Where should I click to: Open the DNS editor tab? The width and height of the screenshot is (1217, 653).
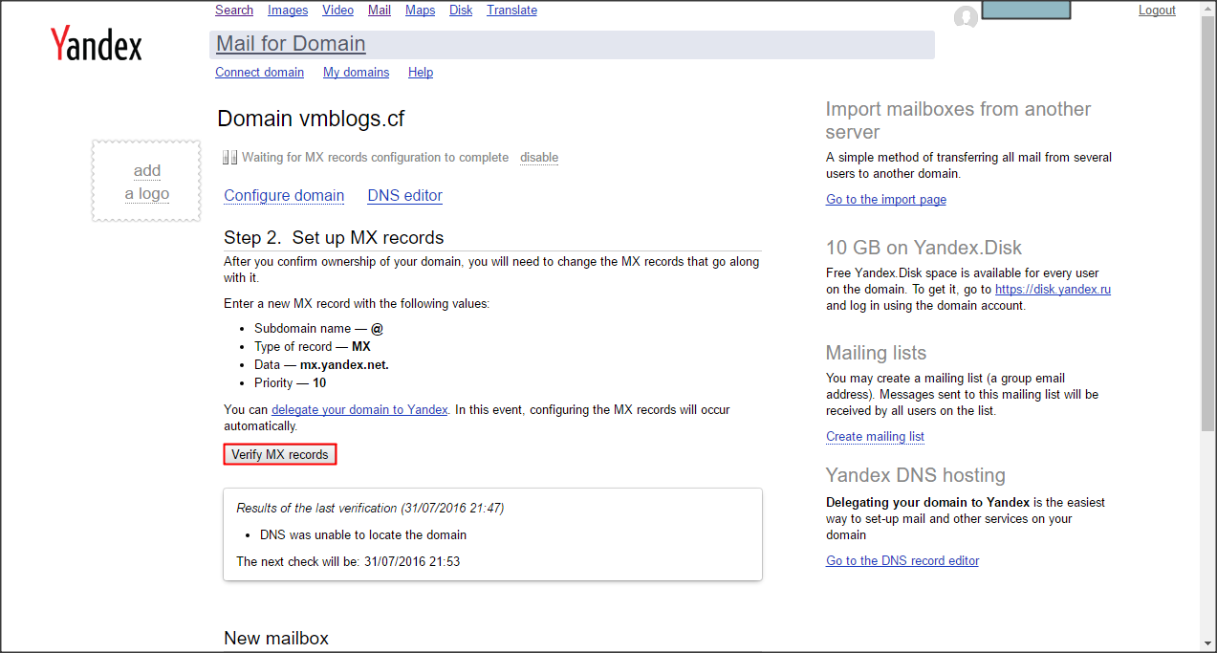[404, 196]
